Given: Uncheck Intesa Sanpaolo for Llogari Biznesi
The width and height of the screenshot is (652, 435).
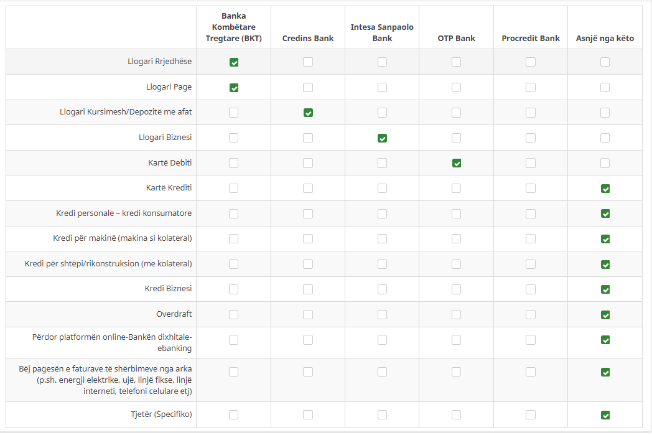Looking at the screenshot, I should pos(382,138).
